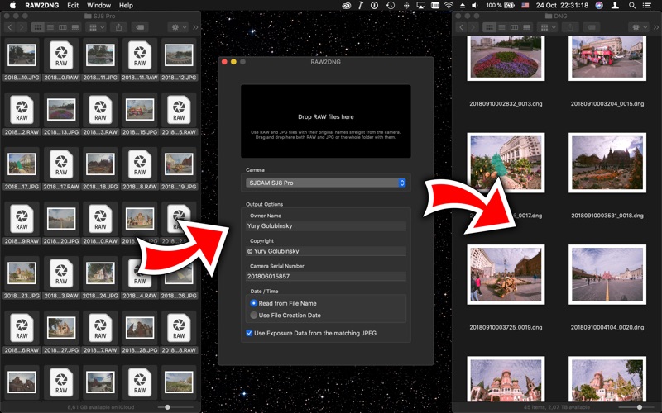The width and height of the screenshot is (662, 413).
Task: Switch SJ8 Pro window to list view
Action: [x=50, y=27]
